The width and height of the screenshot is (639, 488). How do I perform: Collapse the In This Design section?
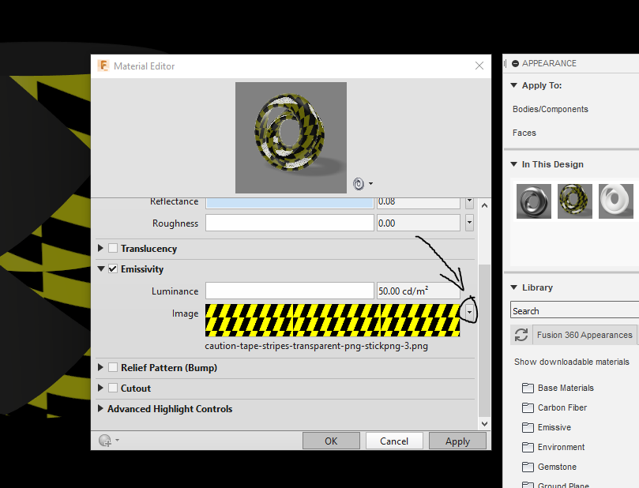514,164
